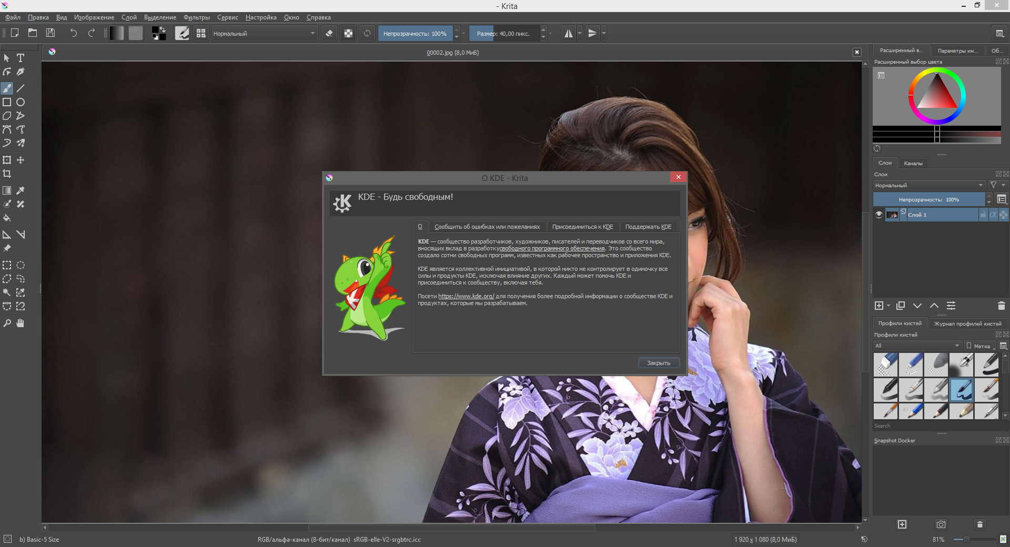Open layer properties in Layers panel
Viewport: 1010px width, 547px height.
[x=951, y=306]
